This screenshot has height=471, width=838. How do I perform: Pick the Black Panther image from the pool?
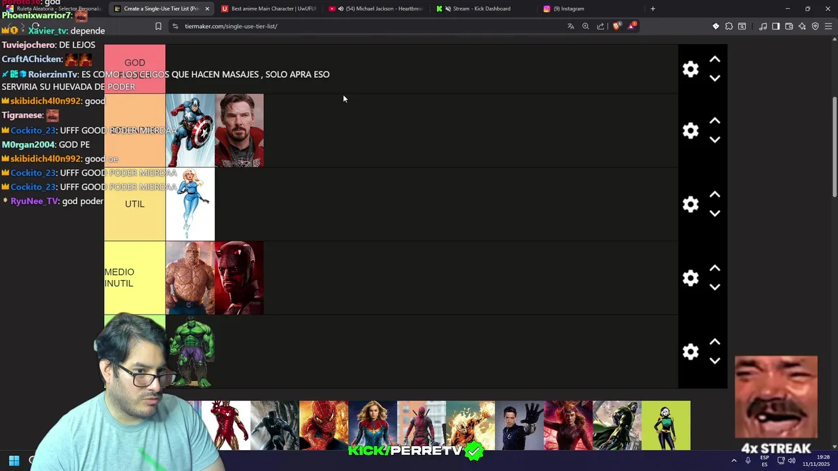[275, 425]
